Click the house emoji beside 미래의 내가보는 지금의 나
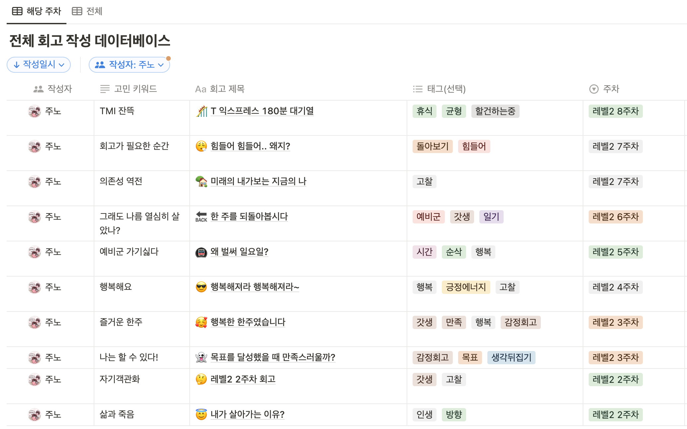The image size is (687, 429). click(201, 182)
